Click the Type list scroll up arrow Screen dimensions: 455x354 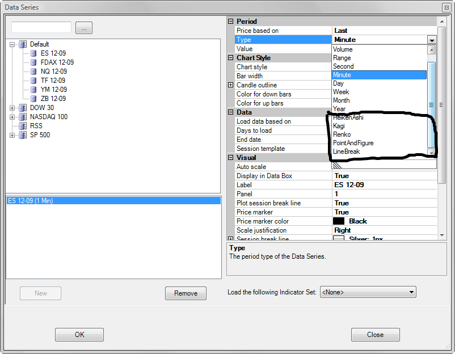tap(432, 50)
